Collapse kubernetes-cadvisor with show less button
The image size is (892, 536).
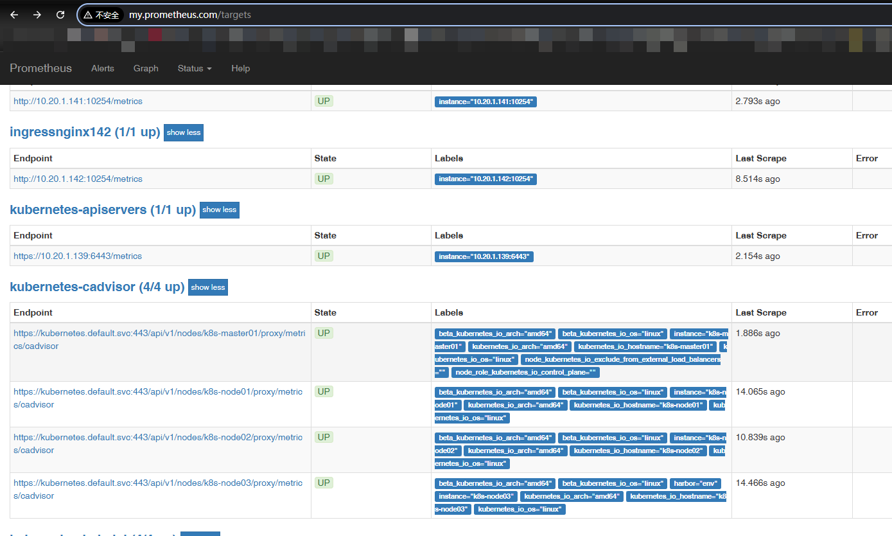click(208, 287)
